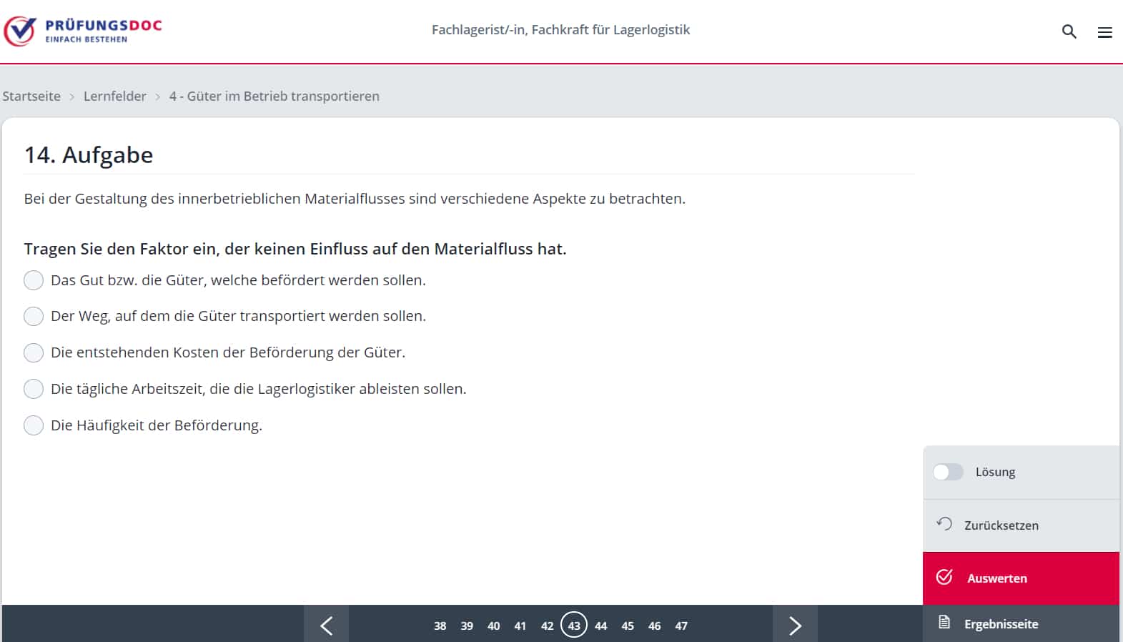Jump to question 38

coord(440,626)
